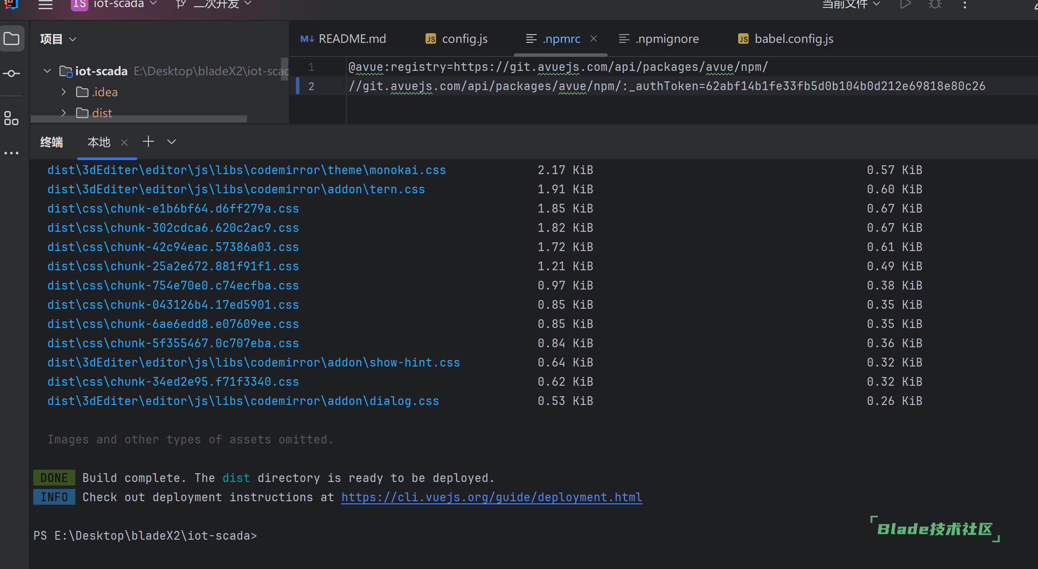Switch to the babel.config.js tab
The height and width of the screenshot is (569, 1038).
(786, 39)
